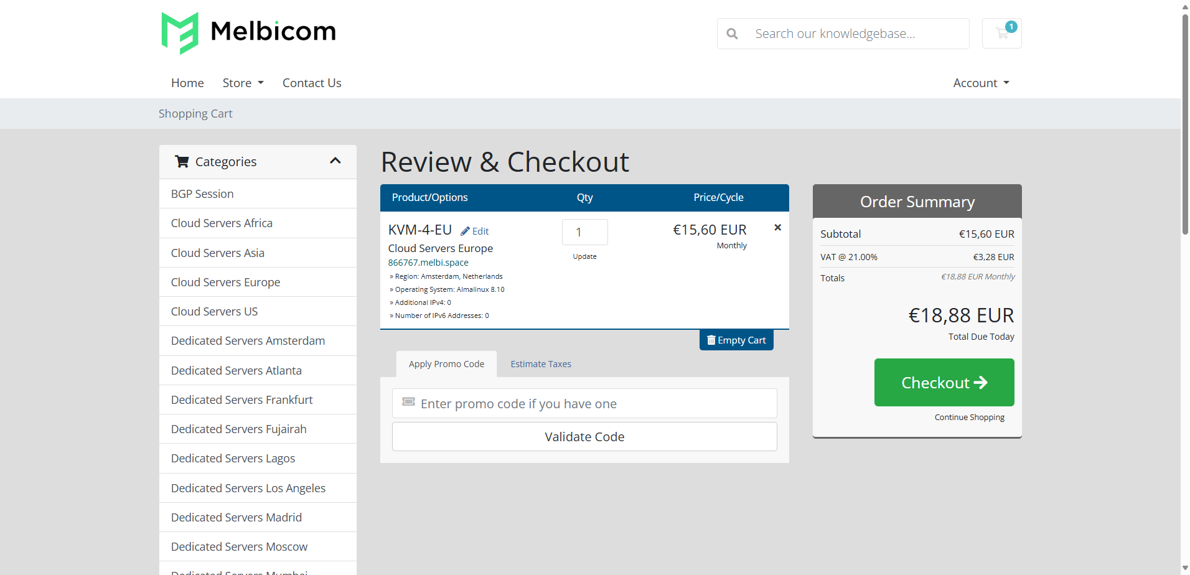Open the Cloud Servers Africa category

point(258,223)
